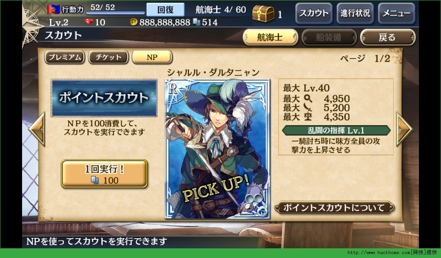The height and width of the screenshot is (258, 441).
Task: Tap the skill orb icons on card corner
Action: [x=255, y=204]
